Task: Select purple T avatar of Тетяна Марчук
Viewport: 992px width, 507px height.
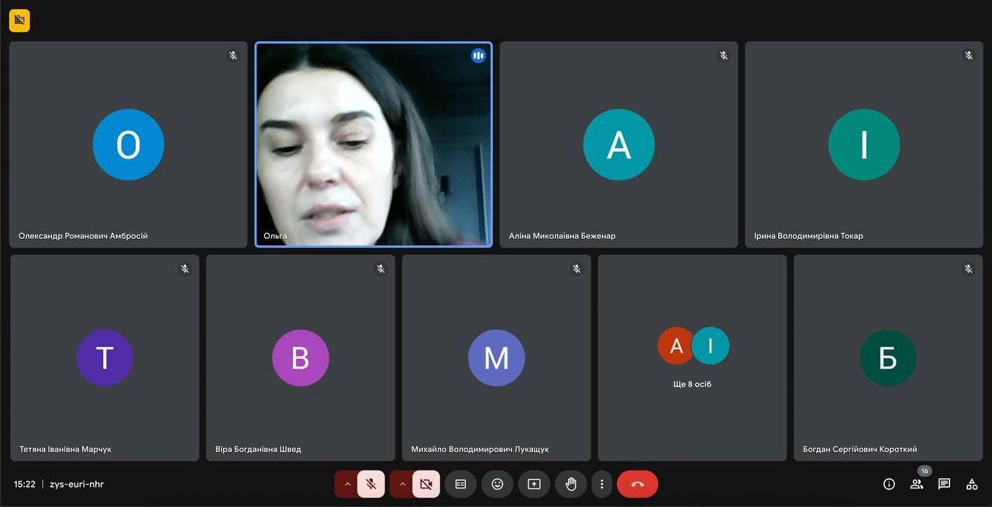Action: [105, 358]
